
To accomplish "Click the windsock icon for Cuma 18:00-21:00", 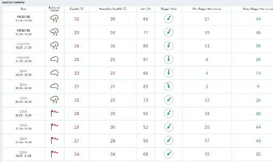I will tap(55, 154).
